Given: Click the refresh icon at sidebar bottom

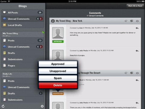Looking at the screenshot, I should coord(3,106).
